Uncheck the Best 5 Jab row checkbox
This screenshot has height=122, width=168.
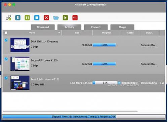coord(6,78)
